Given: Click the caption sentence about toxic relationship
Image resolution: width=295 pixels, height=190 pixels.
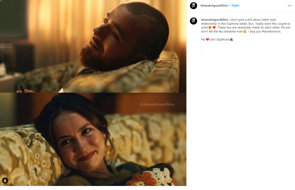Looking at the screenshot, I should pyautogui.click(x=245, y=26).
